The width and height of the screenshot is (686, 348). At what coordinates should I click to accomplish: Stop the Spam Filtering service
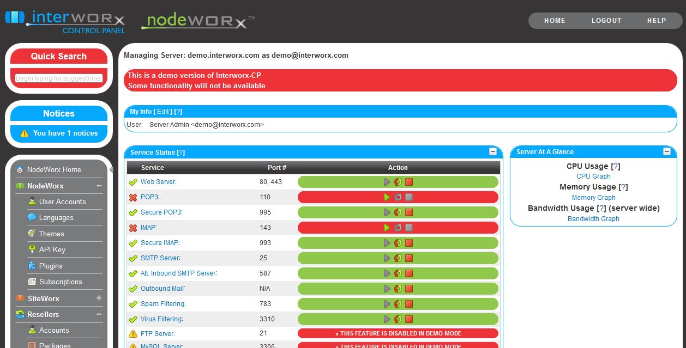[409, 304]
